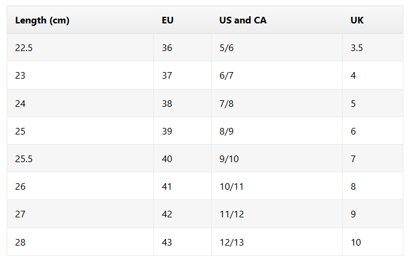
Task: Select the EU column header
Action: pyautogui.click(x=182, y=20)
